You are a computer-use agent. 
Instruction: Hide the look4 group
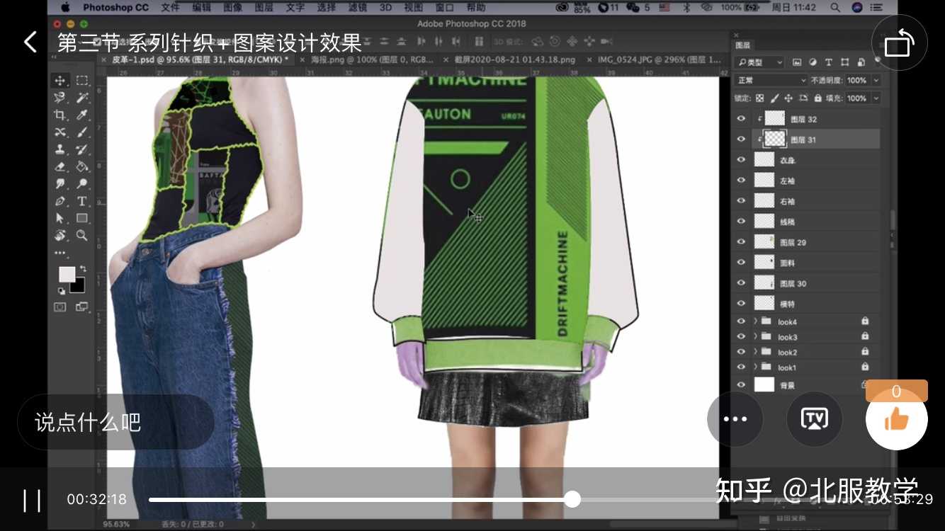pyautogui.click(x=741, y=321)
